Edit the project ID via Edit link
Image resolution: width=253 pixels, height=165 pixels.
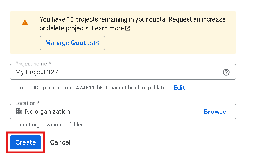pos(179,88)
